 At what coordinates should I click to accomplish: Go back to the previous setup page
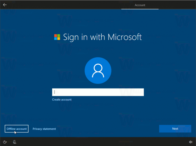click(x=5, y=5)
